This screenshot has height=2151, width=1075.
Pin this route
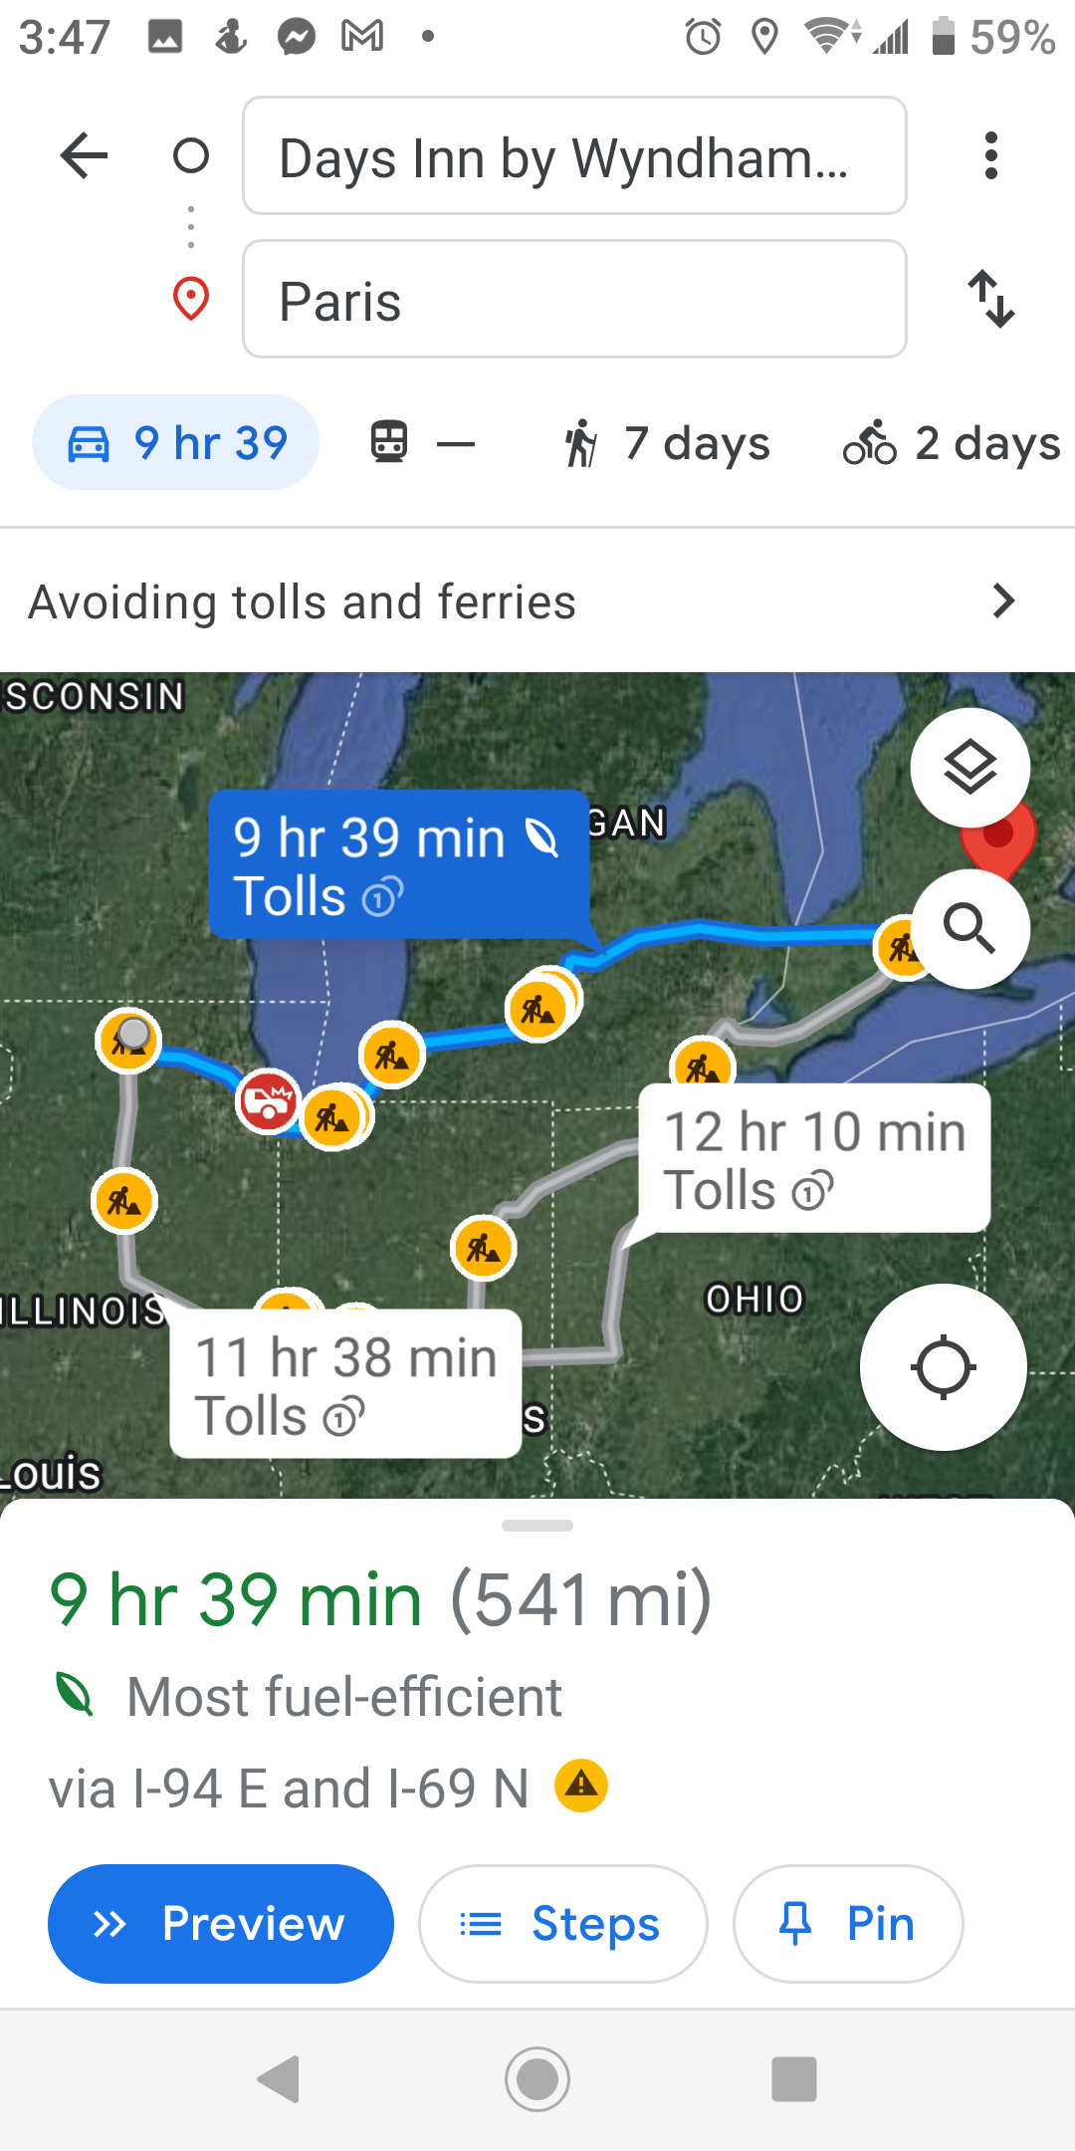click(848, 1923)
